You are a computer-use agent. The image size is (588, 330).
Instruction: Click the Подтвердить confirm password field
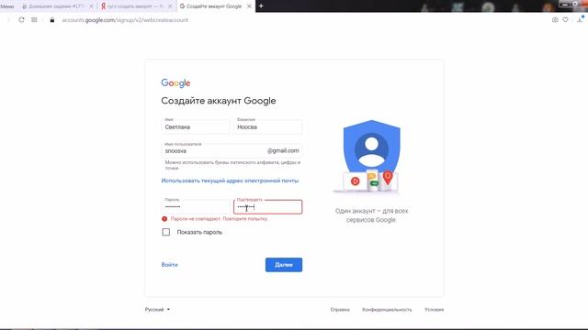coord(267,207)
